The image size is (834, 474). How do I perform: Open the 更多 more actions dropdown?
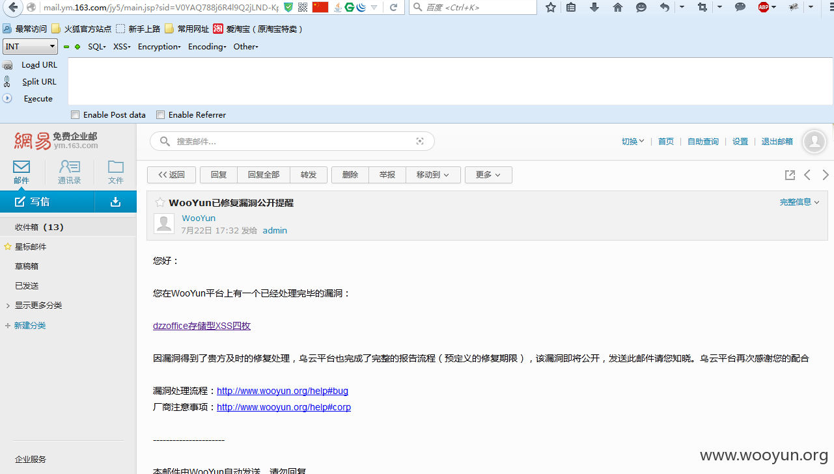coord(488,175)
